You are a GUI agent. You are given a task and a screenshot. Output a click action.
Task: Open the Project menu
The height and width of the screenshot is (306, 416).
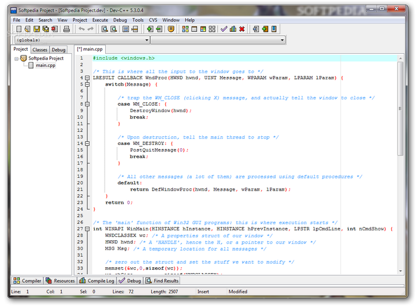pyautogui.click(x=80, y=20)
